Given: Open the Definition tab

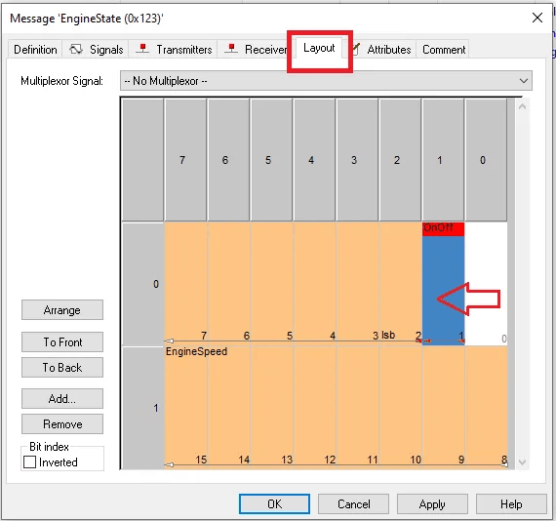Looking at the screenshot, I should 35,50.
